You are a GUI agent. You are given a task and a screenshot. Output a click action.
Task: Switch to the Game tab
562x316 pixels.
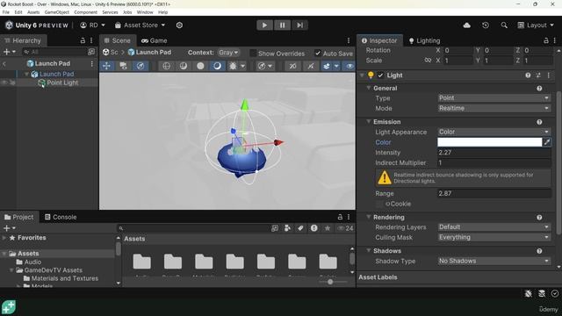click(155, 40)
